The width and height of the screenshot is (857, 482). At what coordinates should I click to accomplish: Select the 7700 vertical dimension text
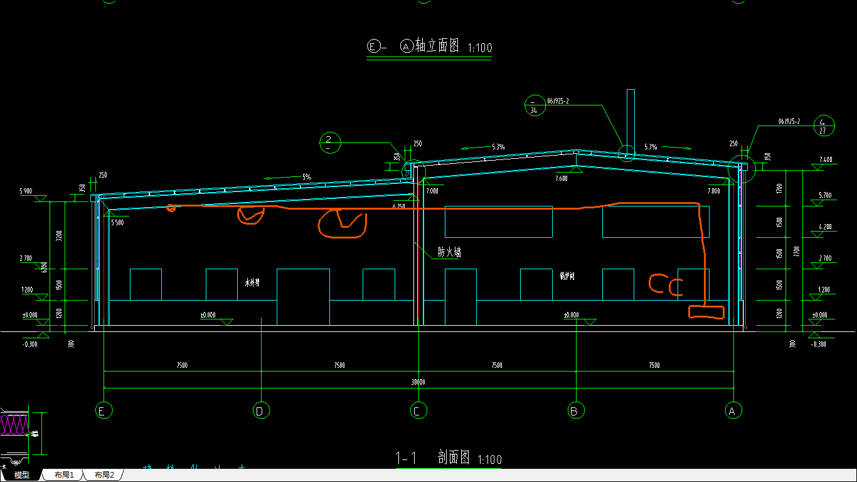[797, 251]
